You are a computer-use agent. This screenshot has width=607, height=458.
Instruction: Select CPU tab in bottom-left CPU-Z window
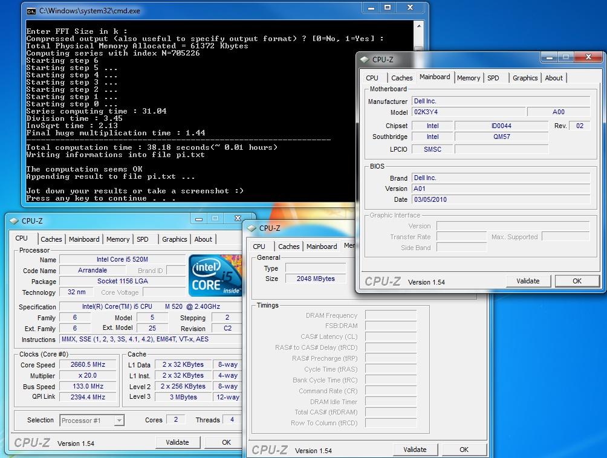click(x=22, y=238)
